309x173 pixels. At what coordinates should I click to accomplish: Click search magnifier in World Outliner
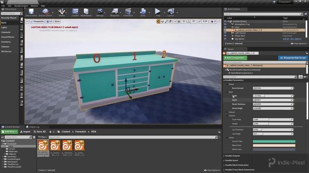(302, 14)
